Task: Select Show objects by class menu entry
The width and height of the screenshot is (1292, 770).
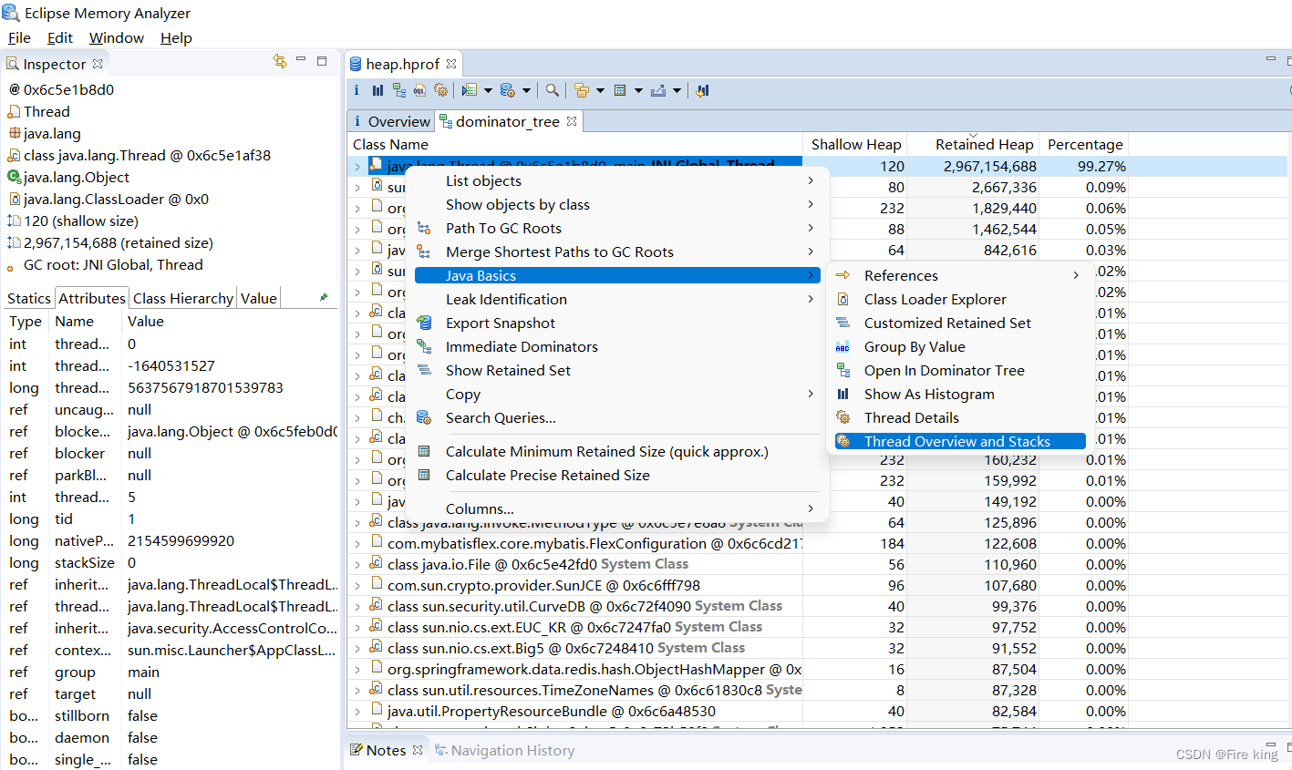Action: pos(616,204)
